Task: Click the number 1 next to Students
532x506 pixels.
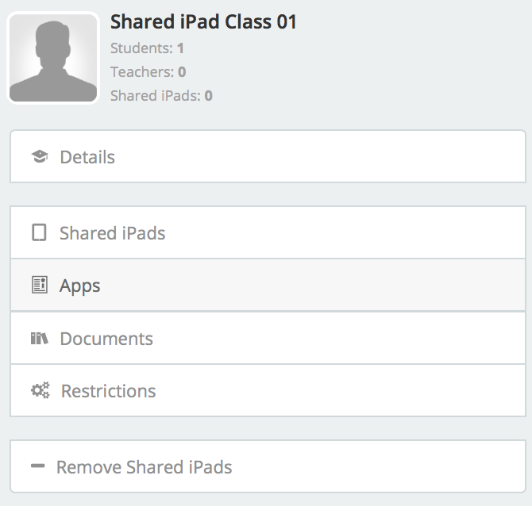Action: pos(180,48)
